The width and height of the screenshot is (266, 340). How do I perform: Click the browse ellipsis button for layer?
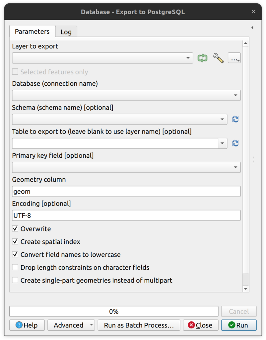tap(234, 58)
